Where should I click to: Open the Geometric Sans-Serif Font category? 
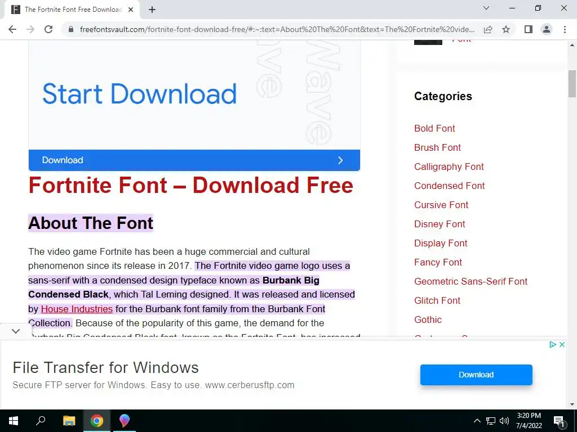click(x=471, y=281)
